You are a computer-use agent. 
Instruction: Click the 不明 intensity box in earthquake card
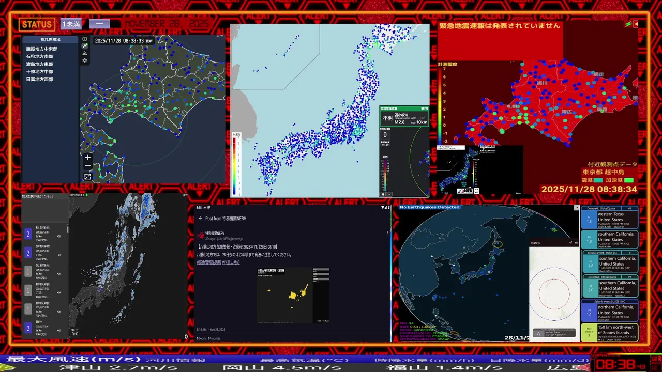coord(387,118)
